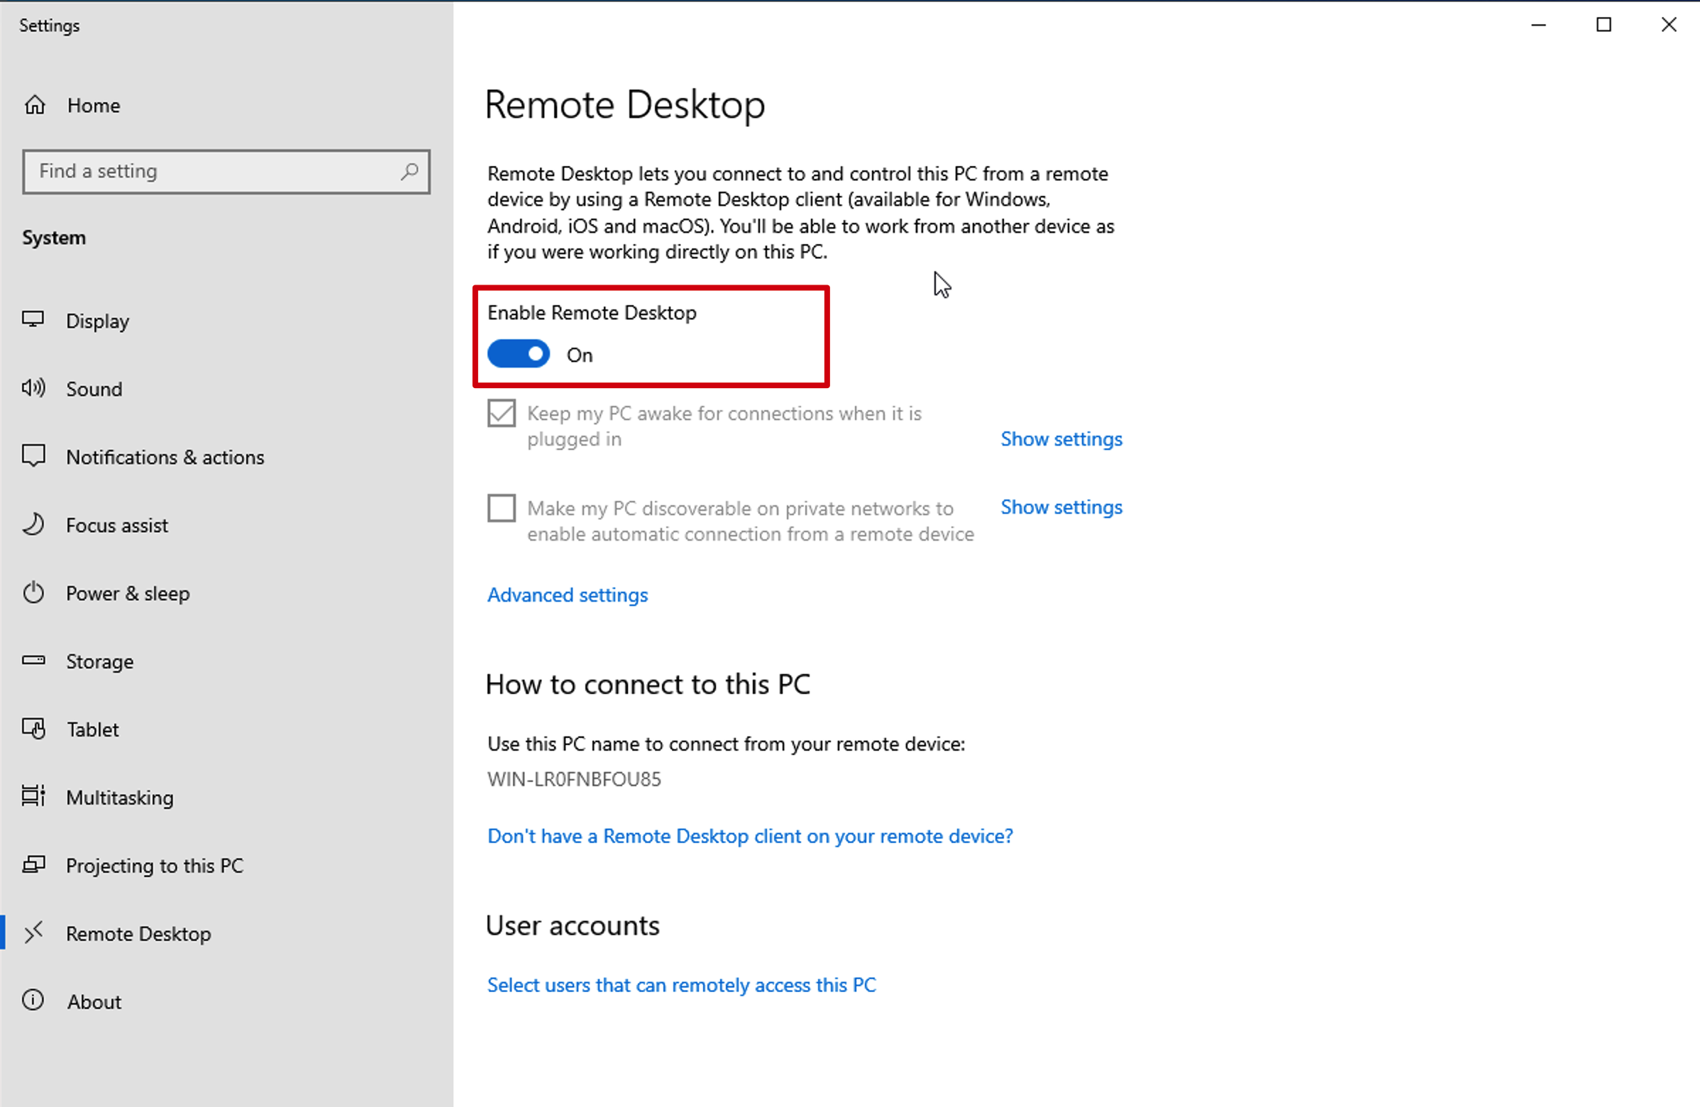The width and height of the screenshot is (1700, 1107).
Task: Open Focus assist moon icon
Action: click(33, 524)
